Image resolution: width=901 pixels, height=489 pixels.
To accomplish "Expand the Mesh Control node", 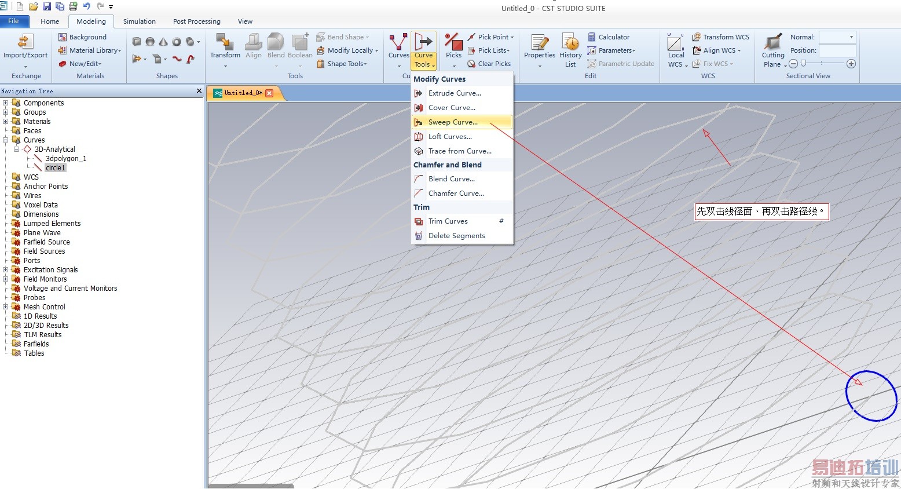I will [x=6, y=307].
